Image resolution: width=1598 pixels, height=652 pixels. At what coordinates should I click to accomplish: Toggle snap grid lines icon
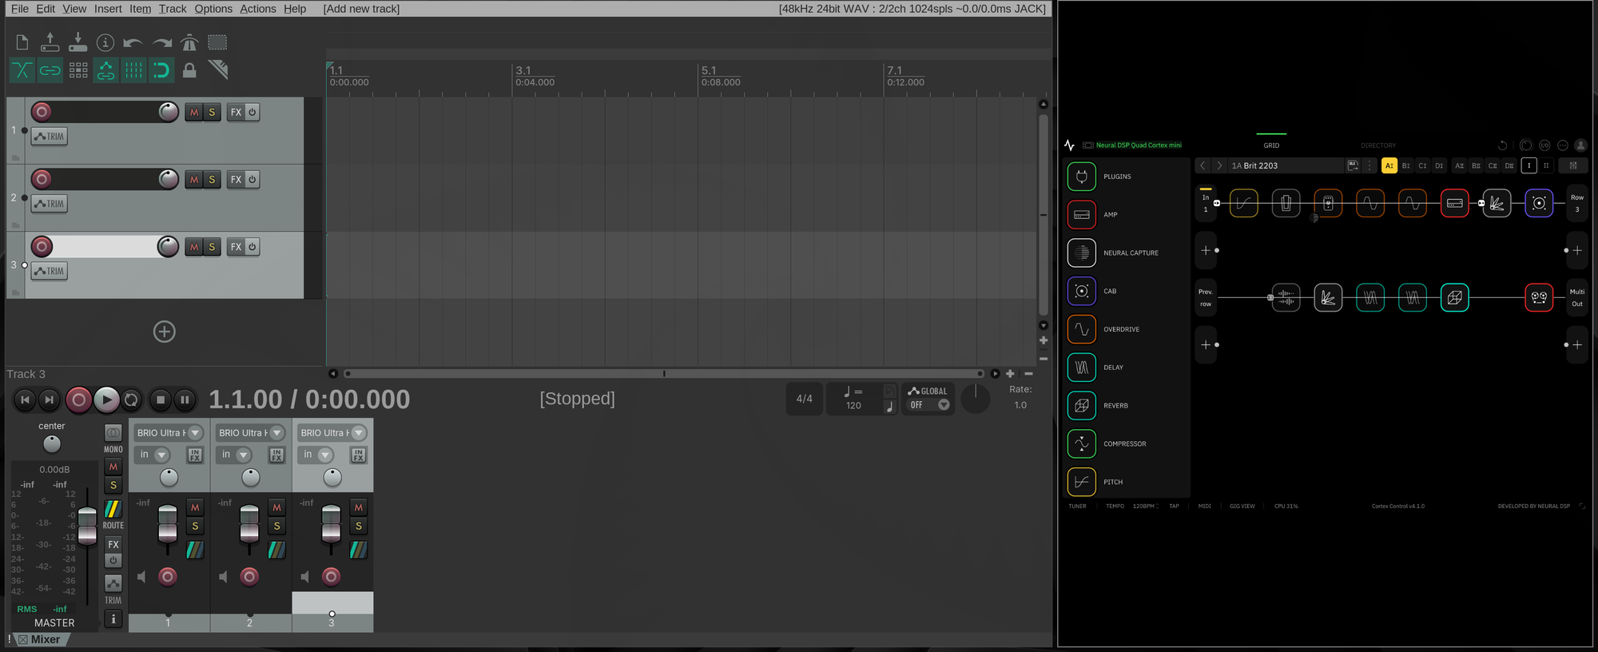click(x=133, y=70)
